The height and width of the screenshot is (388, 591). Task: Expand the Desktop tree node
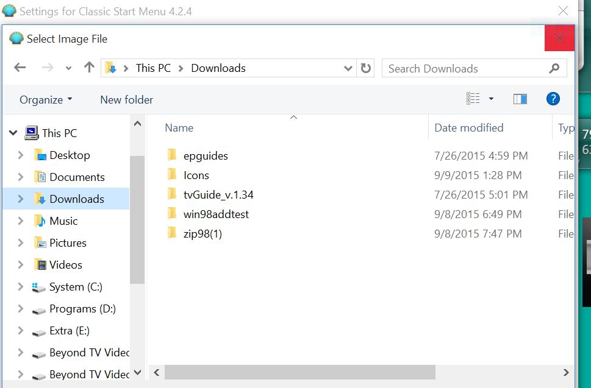pyautogui.click(x=21, y=155)
